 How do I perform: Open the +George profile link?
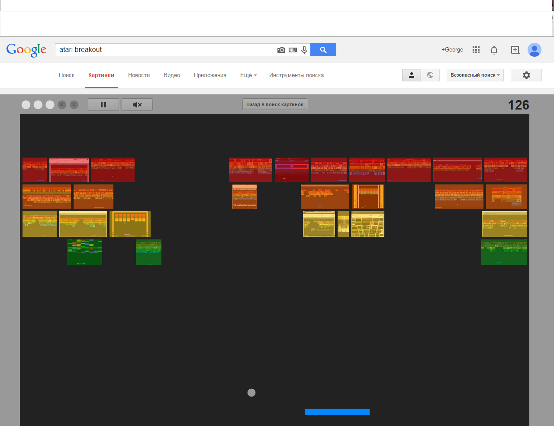pyautogui.click(x=452, y=50)
